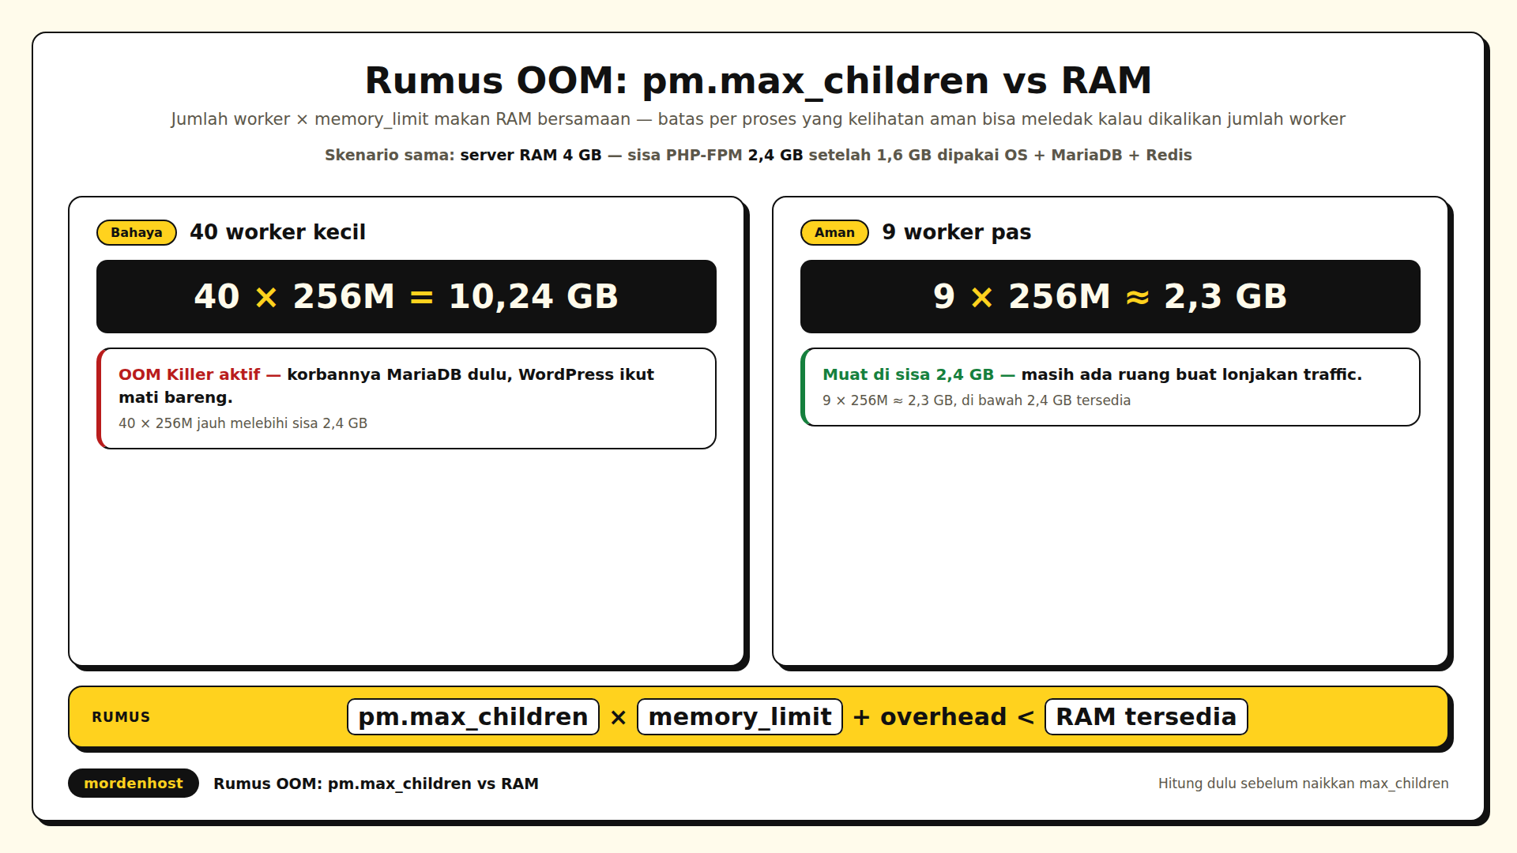Click the title "Rumus OOM: pm.max_children vs RAM" heading
Screen dimensions: 1517x853
[x=758, y=81]
